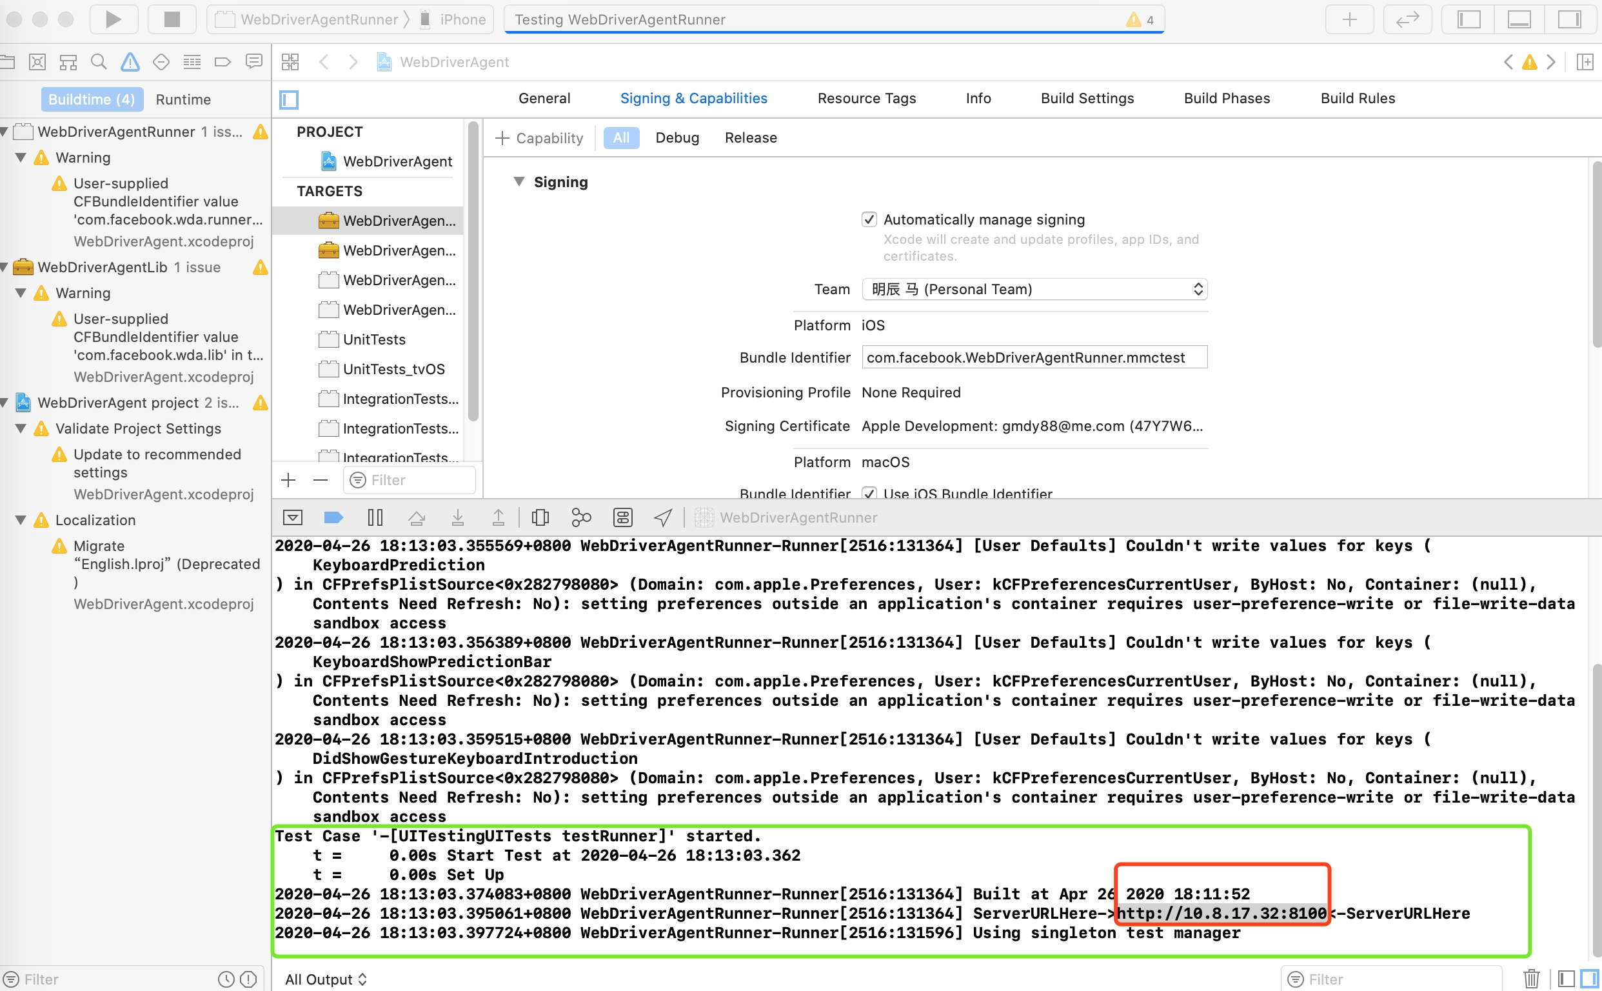Open the Team dropdown menu
Image resolution: width=1602 pixels, height=991 pixels.
tap(1034, 289)
